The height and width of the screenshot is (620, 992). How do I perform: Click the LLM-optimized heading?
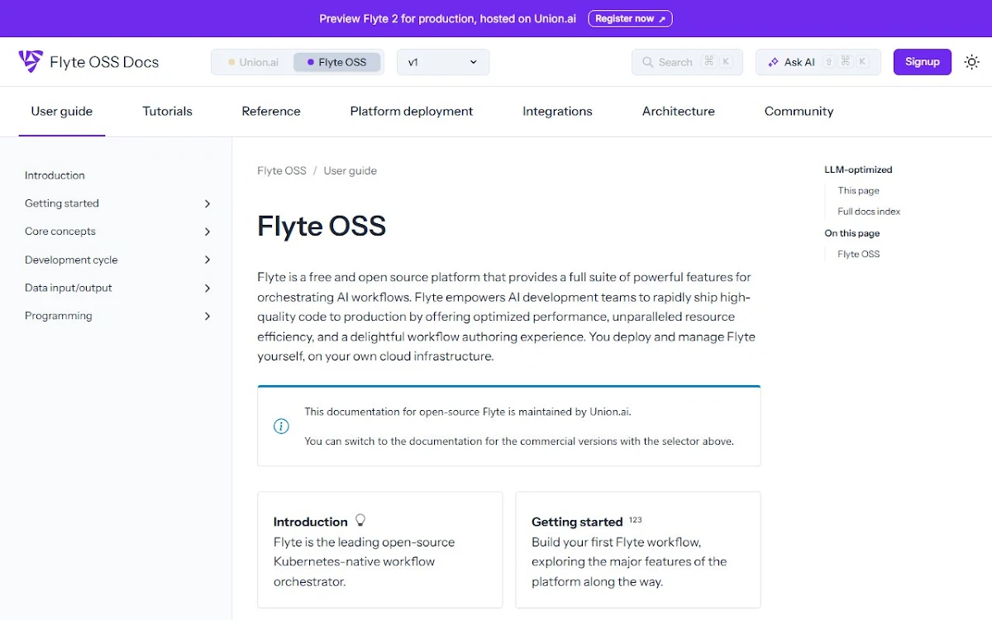pyautogui.click(x=858, y=169)
